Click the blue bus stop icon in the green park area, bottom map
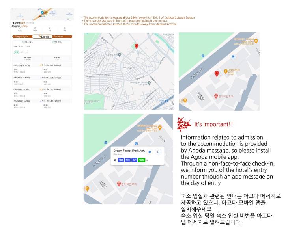303x227 pixels. coord(106,143)
